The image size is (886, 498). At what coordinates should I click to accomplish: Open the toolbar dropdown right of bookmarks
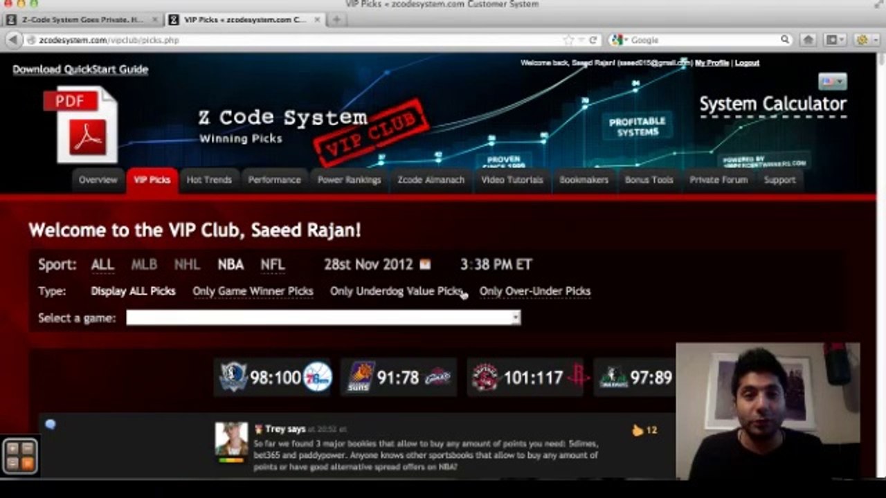coord(865,40)
